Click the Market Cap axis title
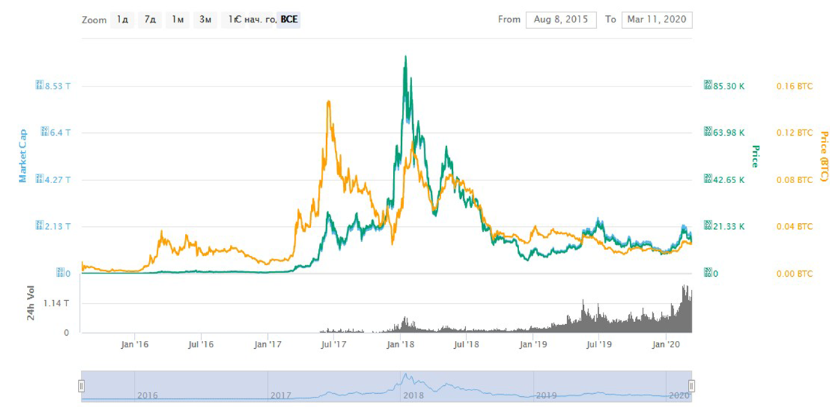Screen dimensions: 830x407 [x=23, y=156]
